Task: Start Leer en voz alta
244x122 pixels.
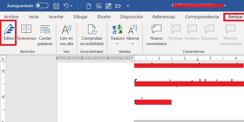Action: 66,35
